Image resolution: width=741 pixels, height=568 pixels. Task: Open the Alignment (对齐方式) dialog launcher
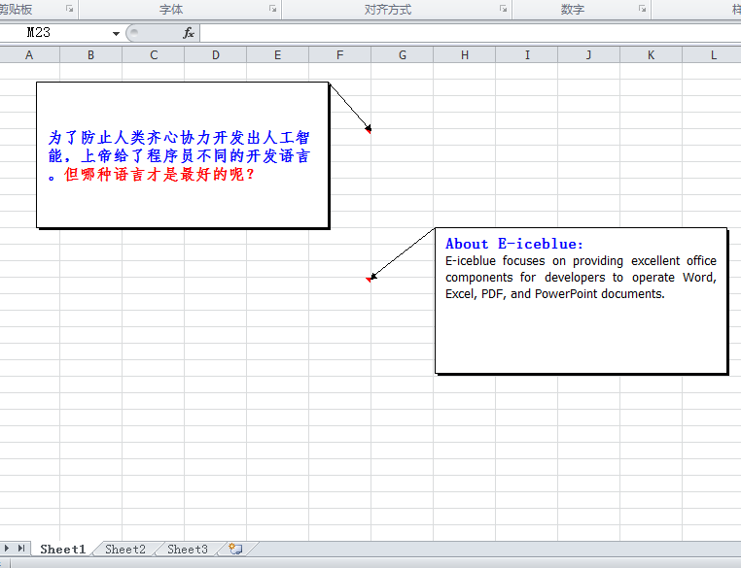[x=504, y=9]
